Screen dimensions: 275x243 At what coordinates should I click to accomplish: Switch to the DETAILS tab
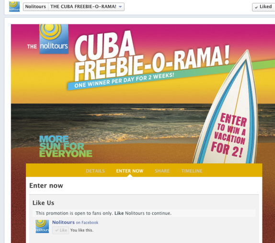point(95,171)
